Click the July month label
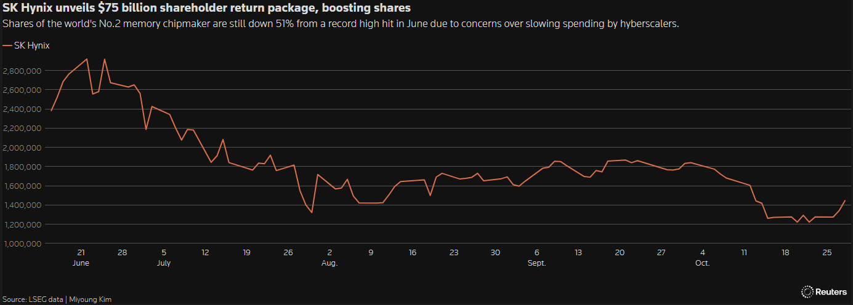 [164, 263]
